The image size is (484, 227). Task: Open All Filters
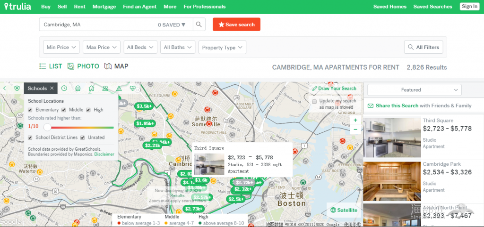tap(423, 47)
